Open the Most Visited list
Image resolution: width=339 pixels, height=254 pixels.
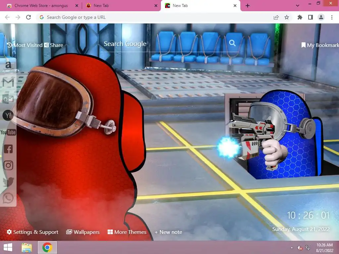click(24, 45)
